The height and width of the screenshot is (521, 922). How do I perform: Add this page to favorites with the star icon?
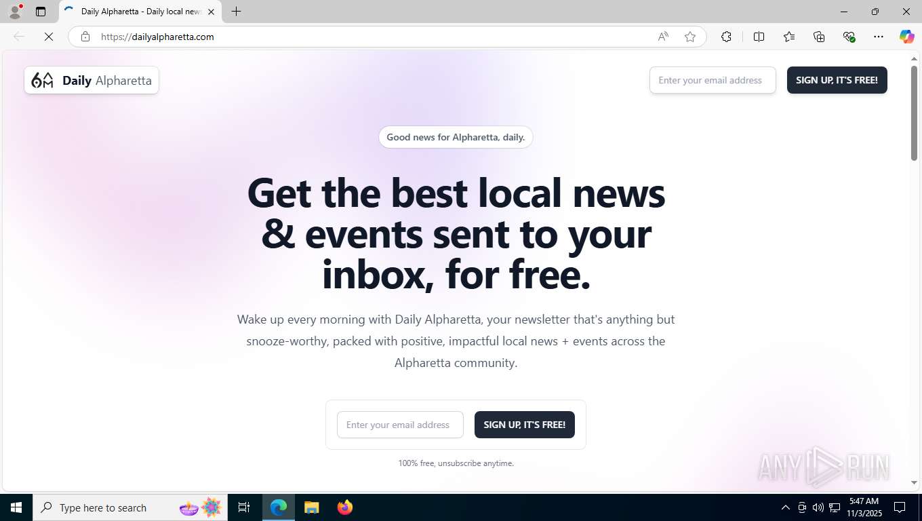point(690,37)
